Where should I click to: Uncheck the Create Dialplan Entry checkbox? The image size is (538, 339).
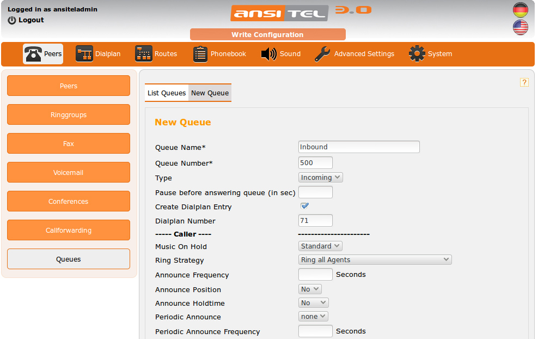click(305, 206)
